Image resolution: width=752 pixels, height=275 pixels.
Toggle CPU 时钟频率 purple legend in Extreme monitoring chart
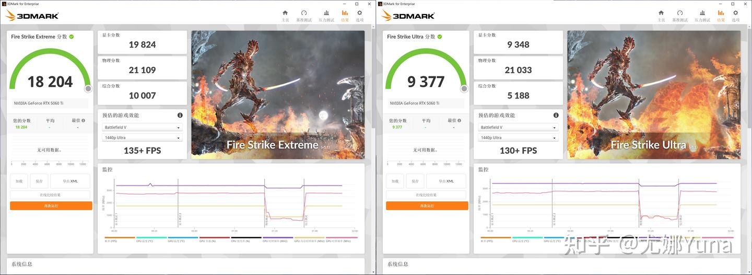(x=278, y=239)
